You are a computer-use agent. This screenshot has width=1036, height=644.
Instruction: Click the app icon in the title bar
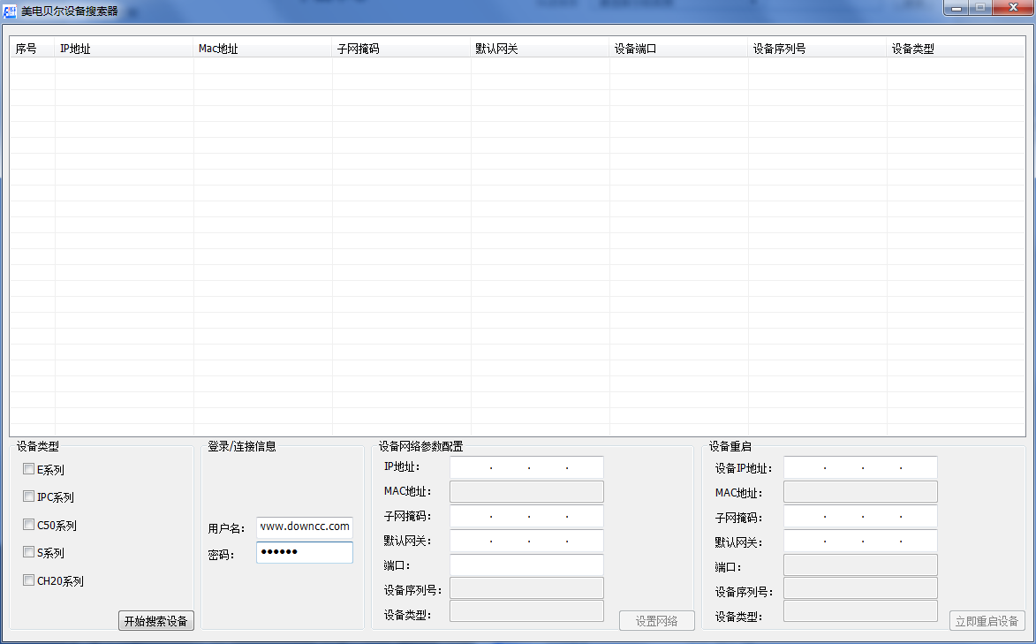point(9,11)
